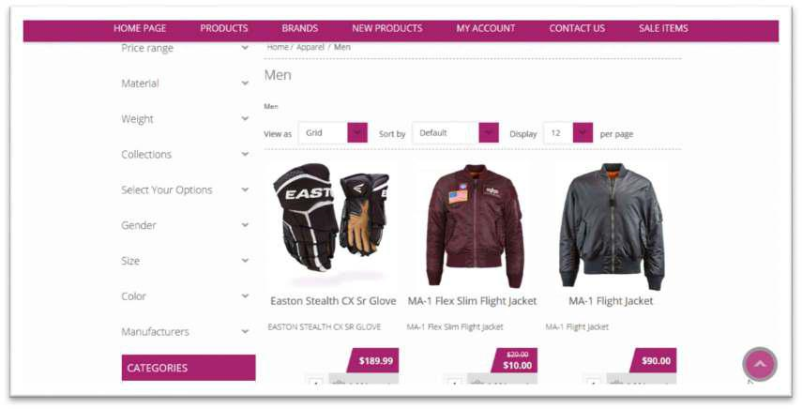
Task: Expand the Weight filter chevron
Action: click(245, 118)
